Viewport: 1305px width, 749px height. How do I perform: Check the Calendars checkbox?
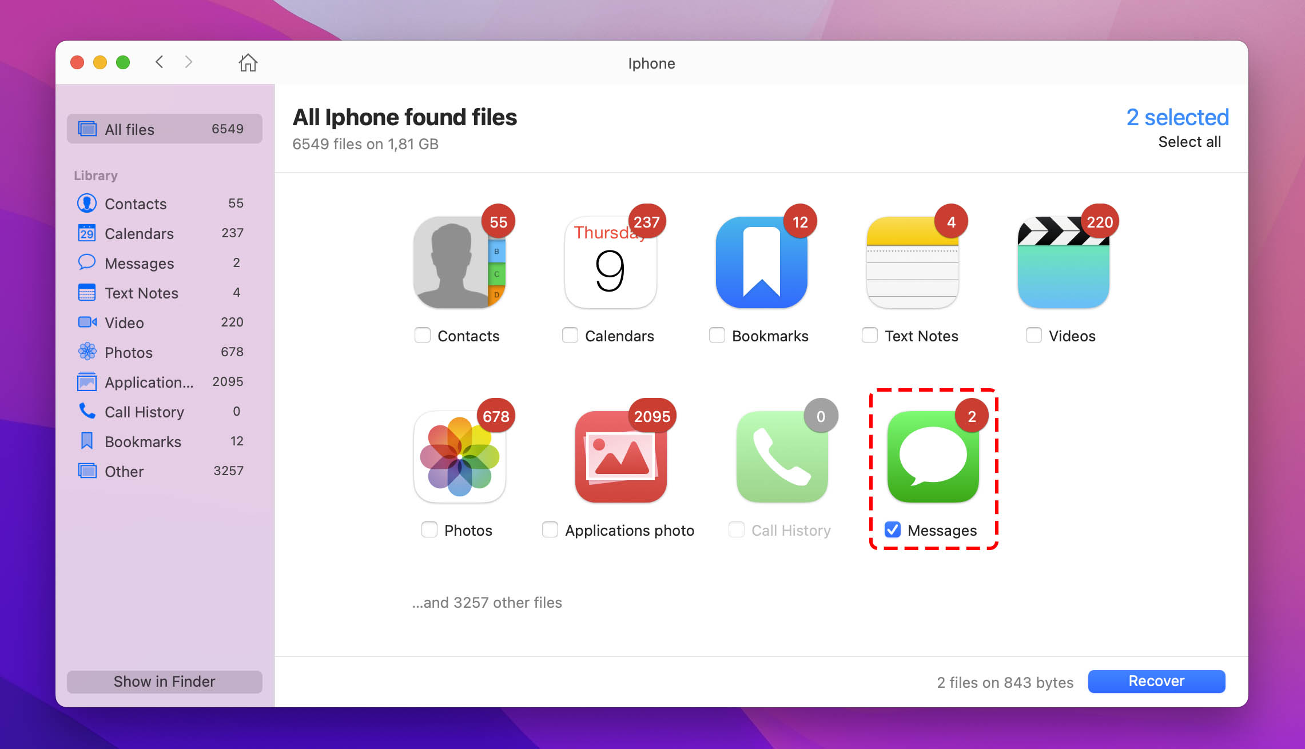point(570,335)
